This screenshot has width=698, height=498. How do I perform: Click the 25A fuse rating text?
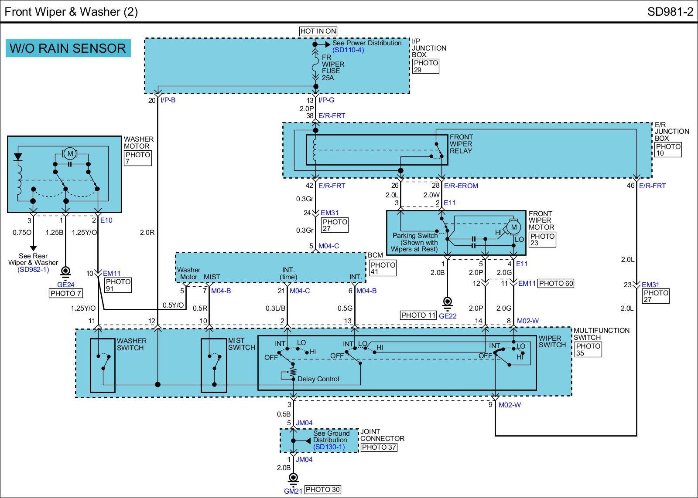328,78
